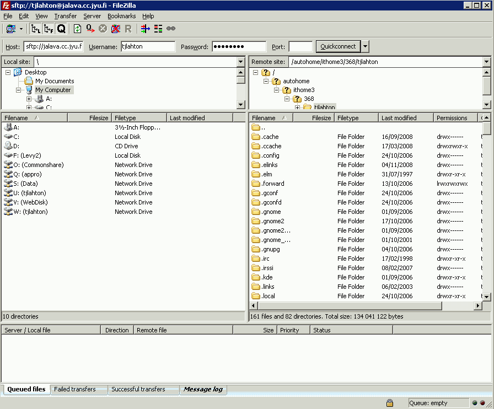Click the D: CD drive icon
The height and width of the screenshot is (409, 494).
point(8,146)
